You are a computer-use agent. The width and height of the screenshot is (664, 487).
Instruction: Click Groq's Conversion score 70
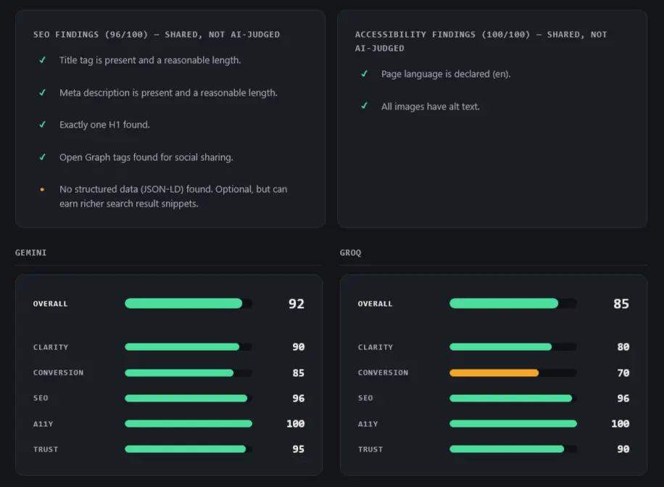[x=623, y=372]
